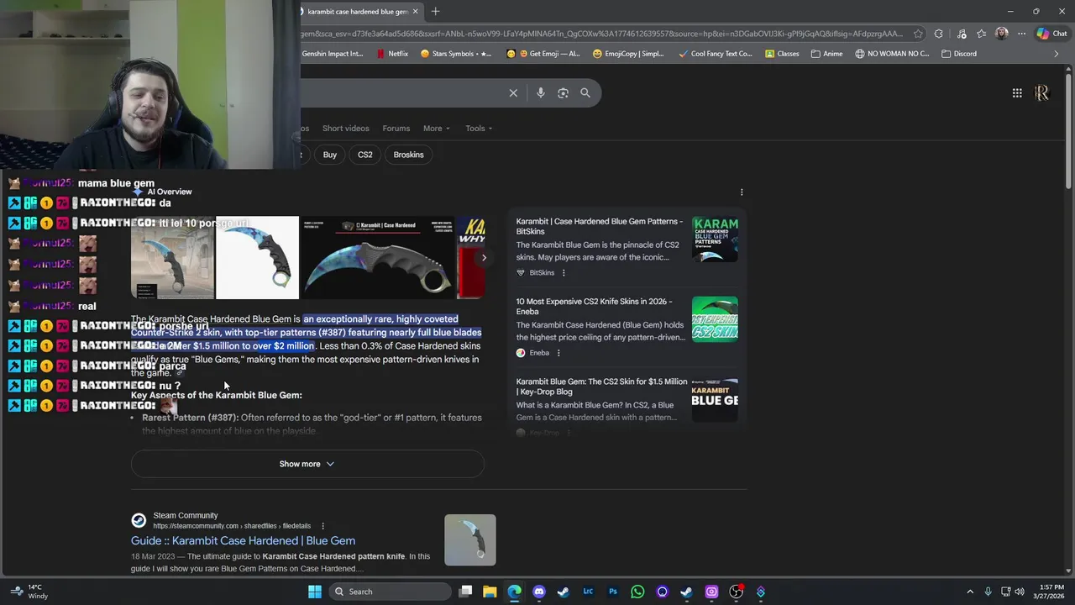This screenshot has height=605, width=1075.
Task: Open the Copilot Chat button
Action: 1052,34
